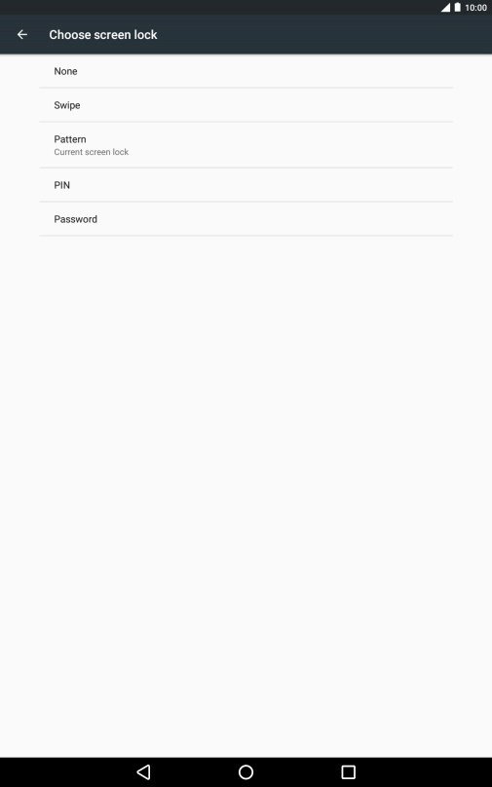Open recent apps with square button
Viewport: 492px width, 787px height.
coord(349,772)
